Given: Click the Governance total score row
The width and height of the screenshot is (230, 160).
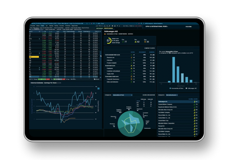Looking at the screenshot, I should 130,77.
